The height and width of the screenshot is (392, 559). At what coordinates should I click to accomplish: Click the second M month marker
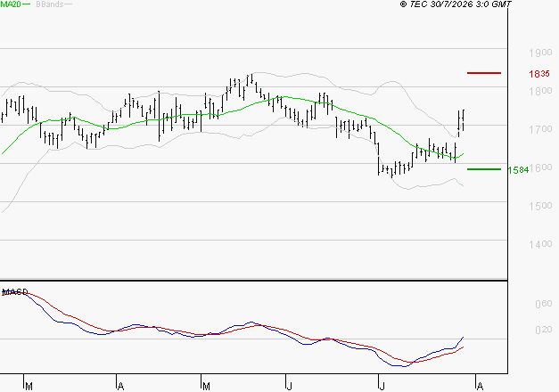pyautogui.click(x=206, y=386)
